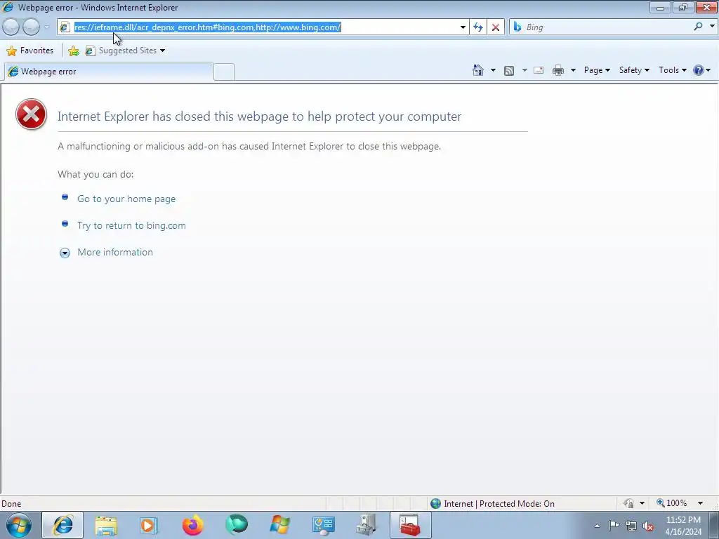Open Windows Media Player taskbar icon

(149, 525)
